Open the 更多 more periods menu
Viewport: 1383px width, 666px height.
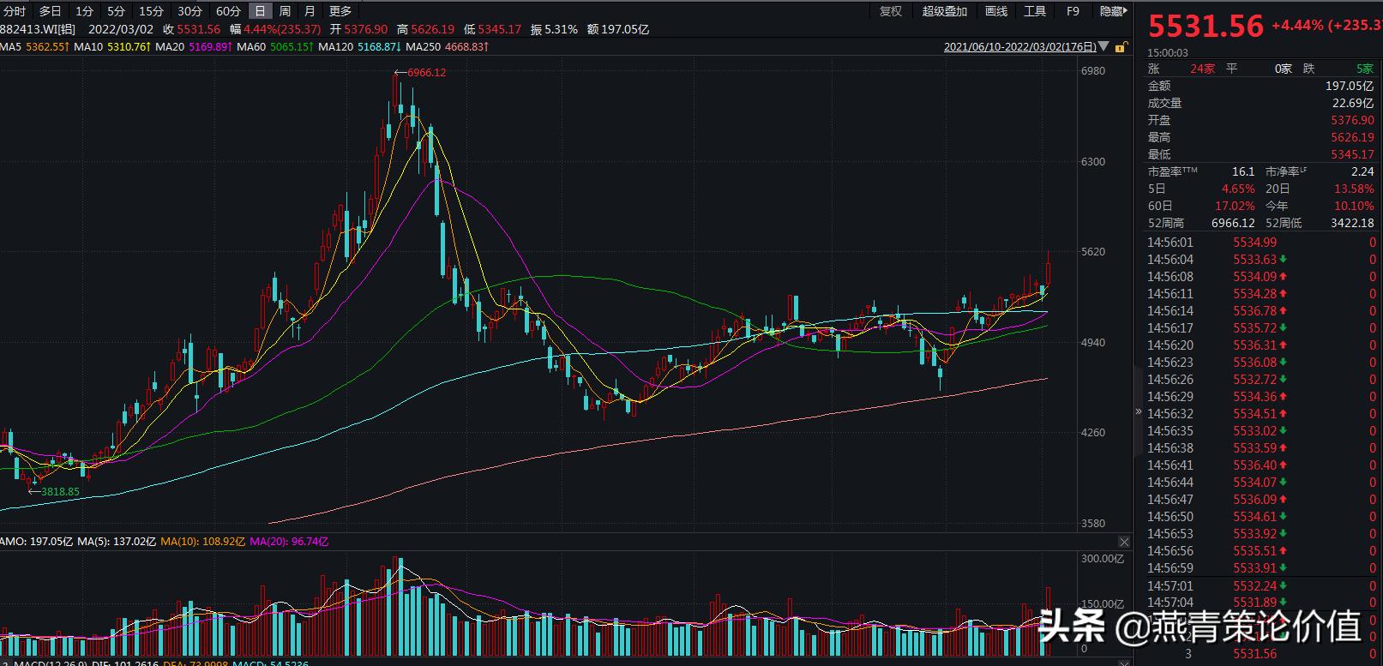[340, 11]
